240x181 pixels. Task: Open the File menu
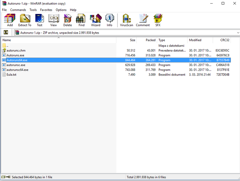4,10
